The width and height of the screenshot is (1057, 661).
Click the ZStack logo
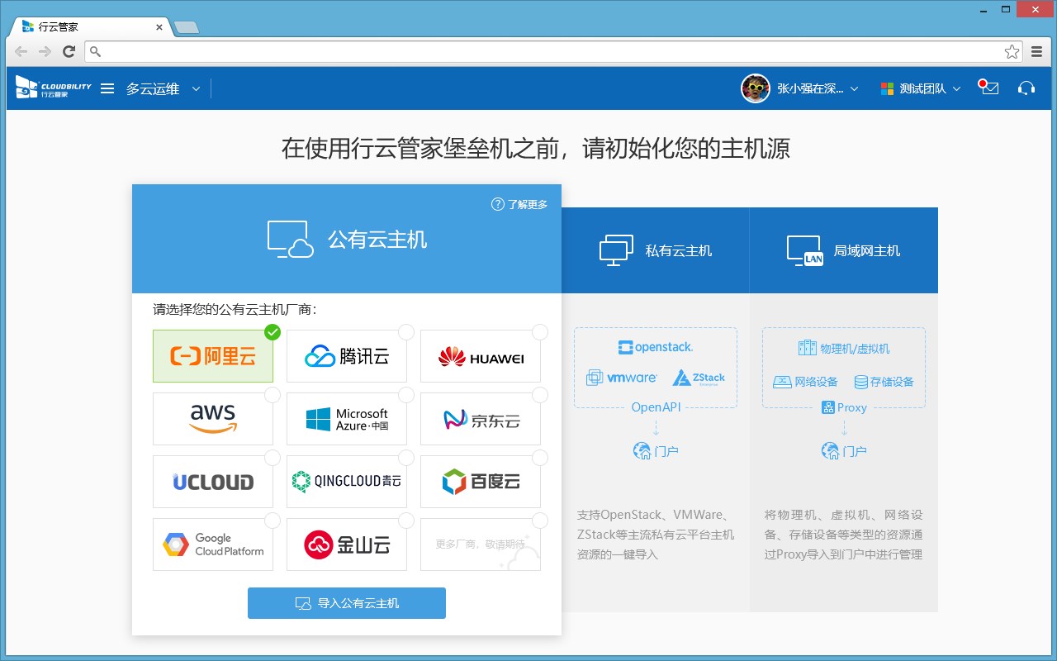coord(699,378)
